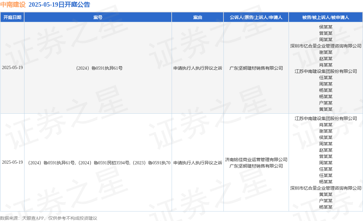This screenshot has width=363, height=221.
Task: Click defendant 任某某 in the first case row
Action: coord(326,78)
